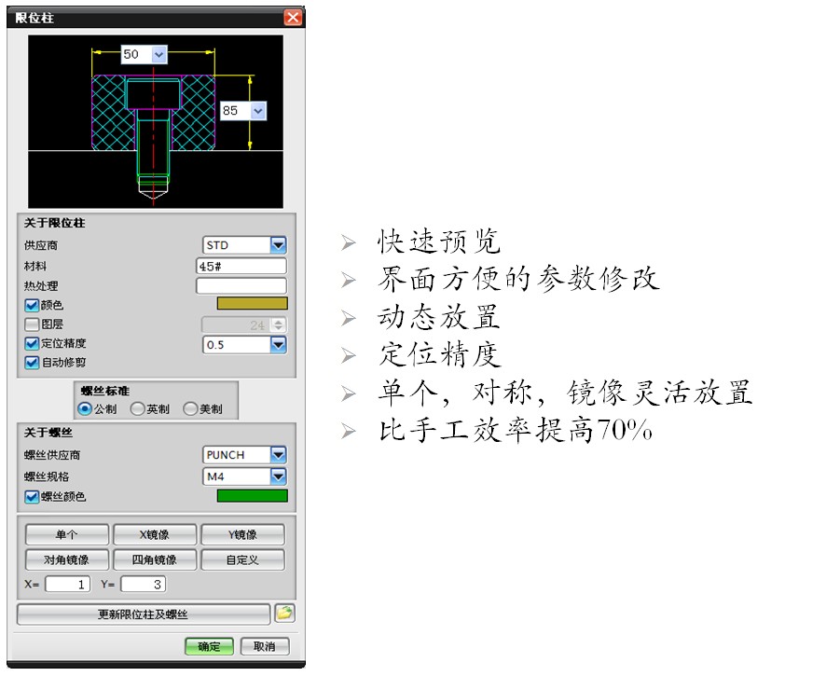Choose the 美制 screw standard
The image size is (840, 676).
[191, 408]
